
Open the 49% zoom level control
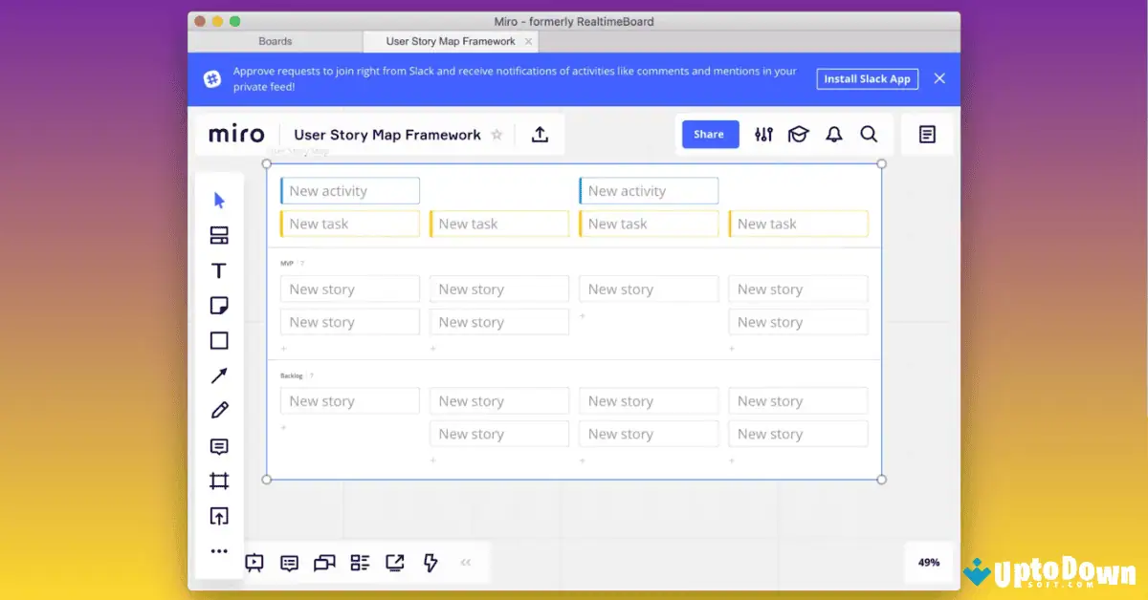pyautogui.click(x=928, y=563)
